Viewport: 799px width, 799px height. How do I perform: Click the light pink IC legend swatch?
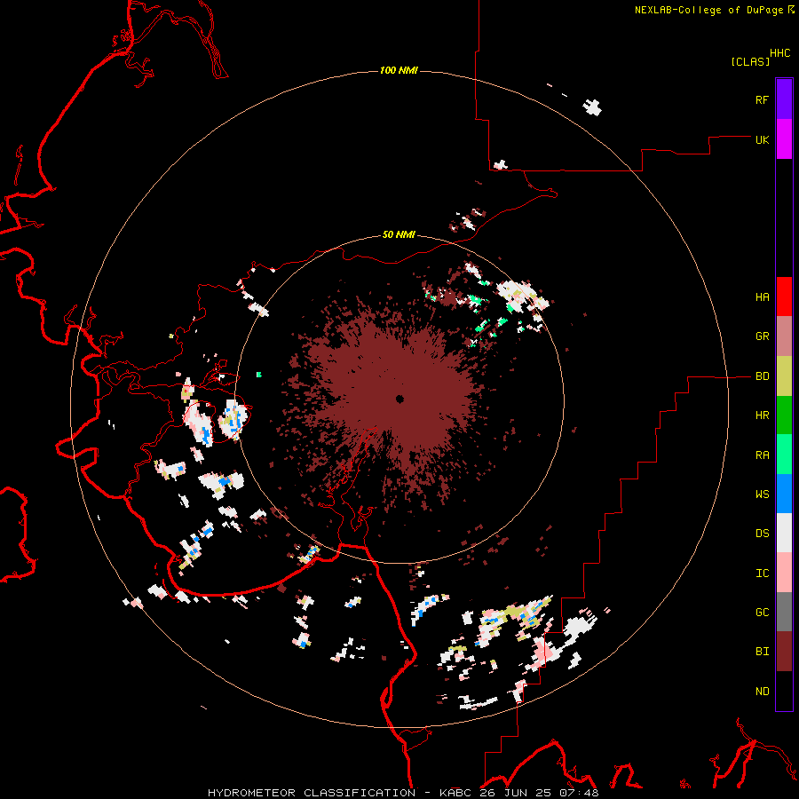point(784,573)
